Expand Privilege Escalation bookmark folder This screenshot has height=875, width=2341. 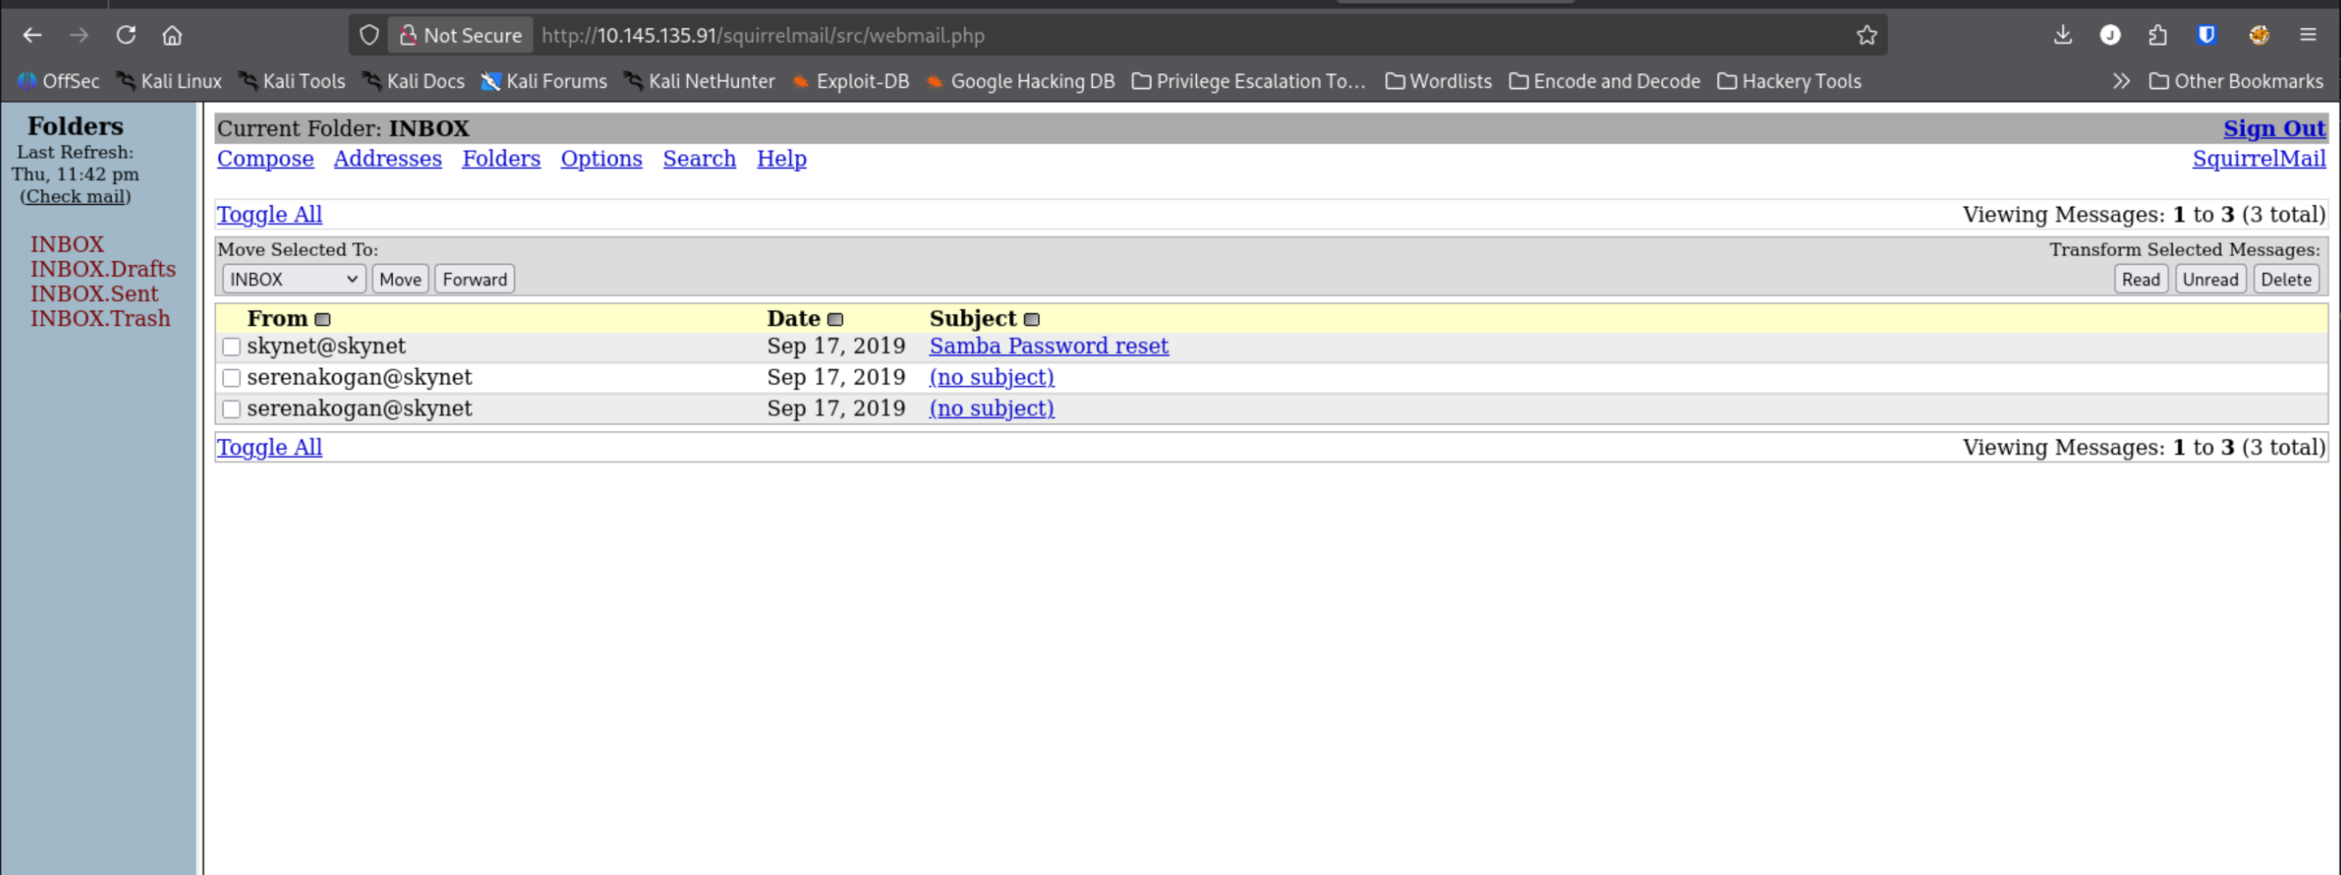click(1249, 82)
